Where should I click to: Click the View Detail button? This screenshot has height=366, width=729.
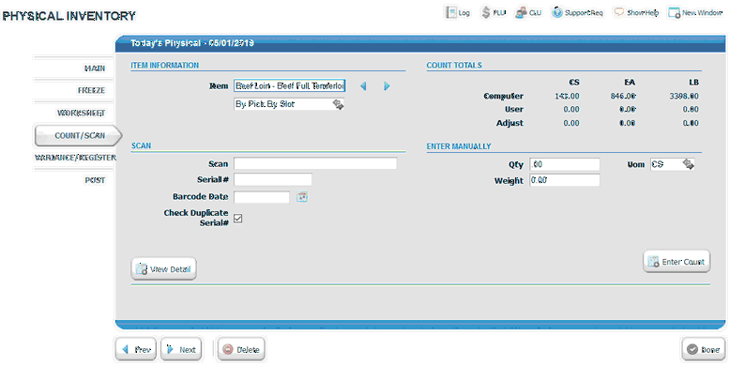click(x=163, y=268)
